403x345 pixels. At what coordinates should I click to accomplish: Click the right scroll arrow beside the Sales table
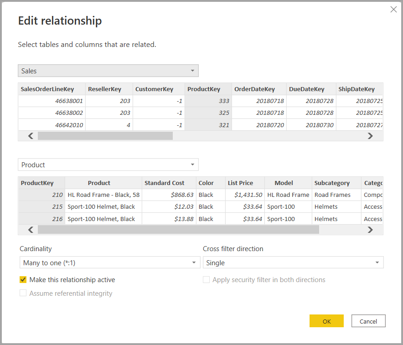370,136
